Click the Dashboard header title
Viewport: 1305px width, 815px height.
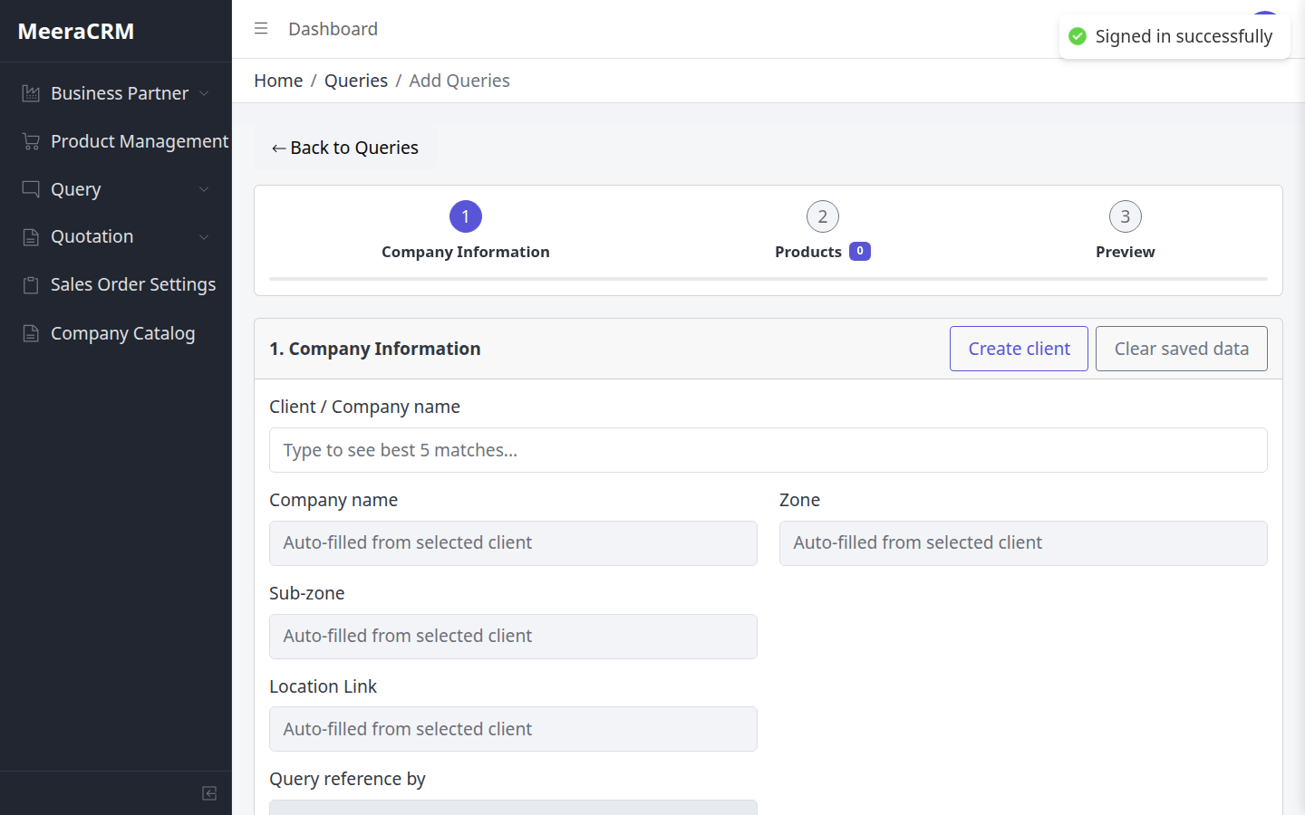click(x=333, y=29)
